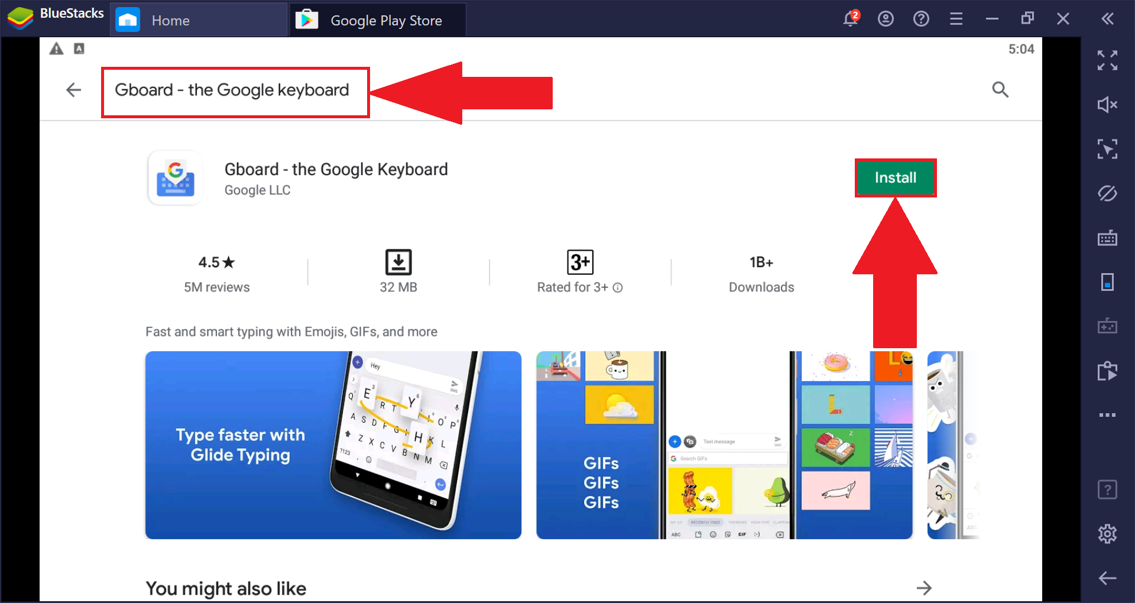
Task: Collapse the BlueStacks side toolbar
Action: pyautogui.click(x=1107, y=19)
